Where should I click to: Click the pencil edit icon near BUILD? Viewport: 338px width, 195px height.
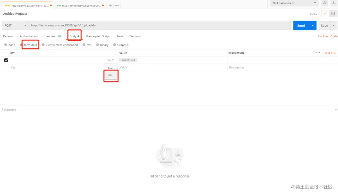coord(325,14)
